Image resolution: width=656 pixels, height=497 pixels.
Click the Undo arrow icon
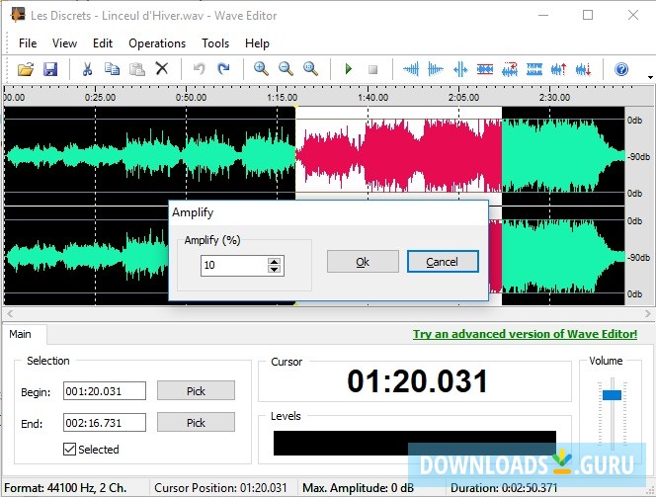[199, 69]
